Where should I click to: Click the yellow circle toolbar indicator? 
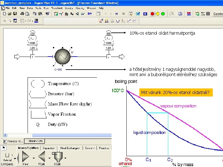tap(158, 14)
